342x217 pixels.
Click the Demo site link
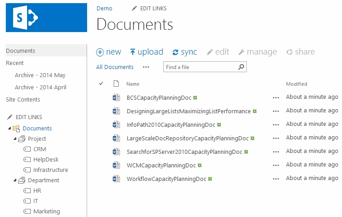click(x=104, y=9)
